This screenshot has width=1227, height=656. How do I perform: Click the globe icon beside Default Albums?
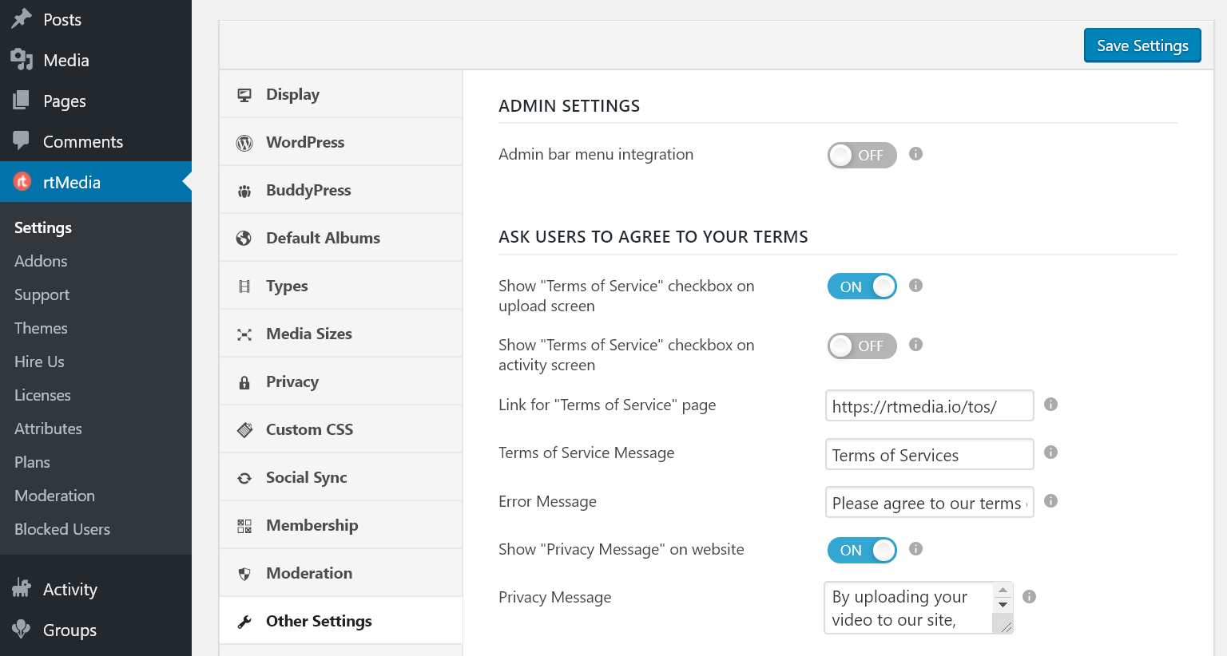[244, 237]
